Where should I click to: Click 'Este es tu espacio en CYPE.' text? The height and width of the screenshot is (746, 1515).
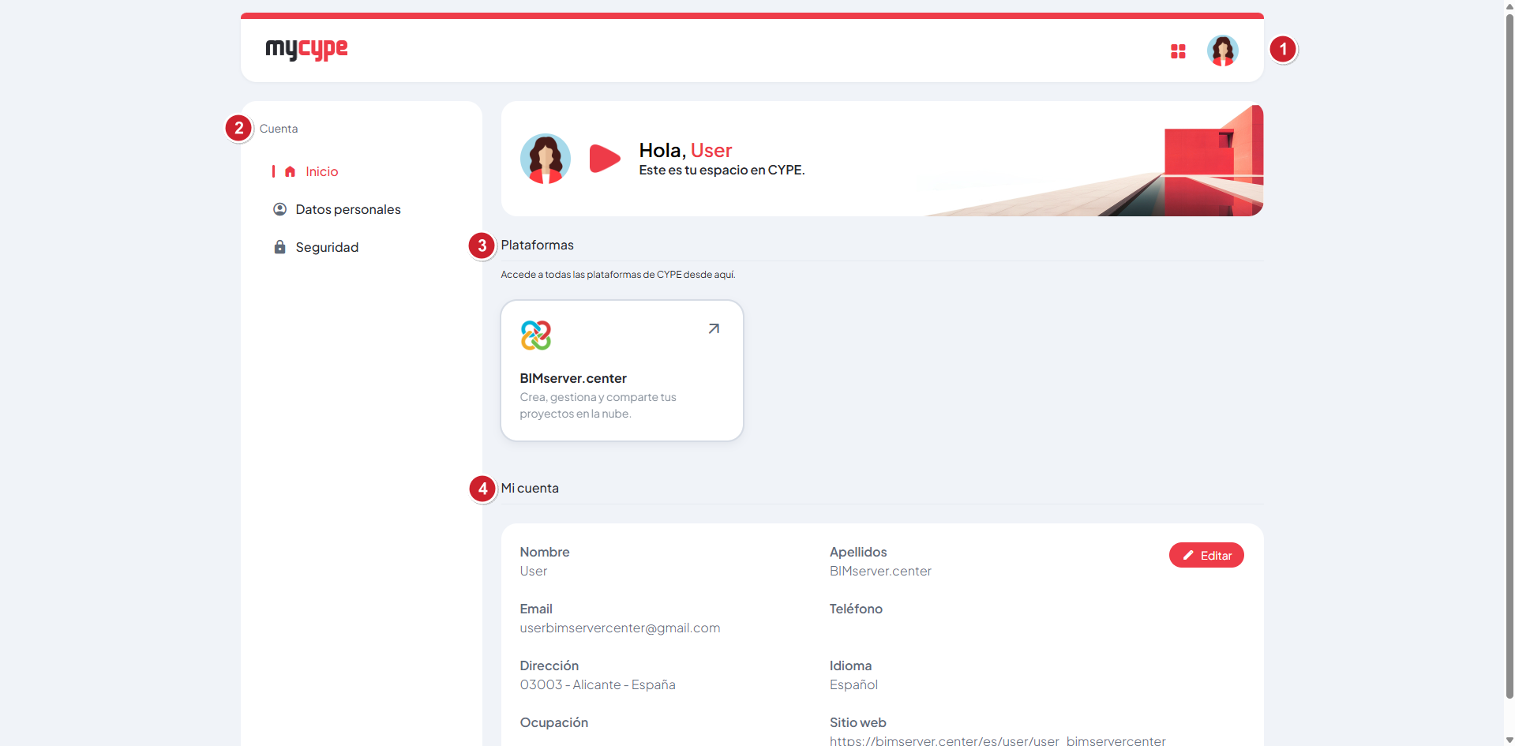[722, 170]
